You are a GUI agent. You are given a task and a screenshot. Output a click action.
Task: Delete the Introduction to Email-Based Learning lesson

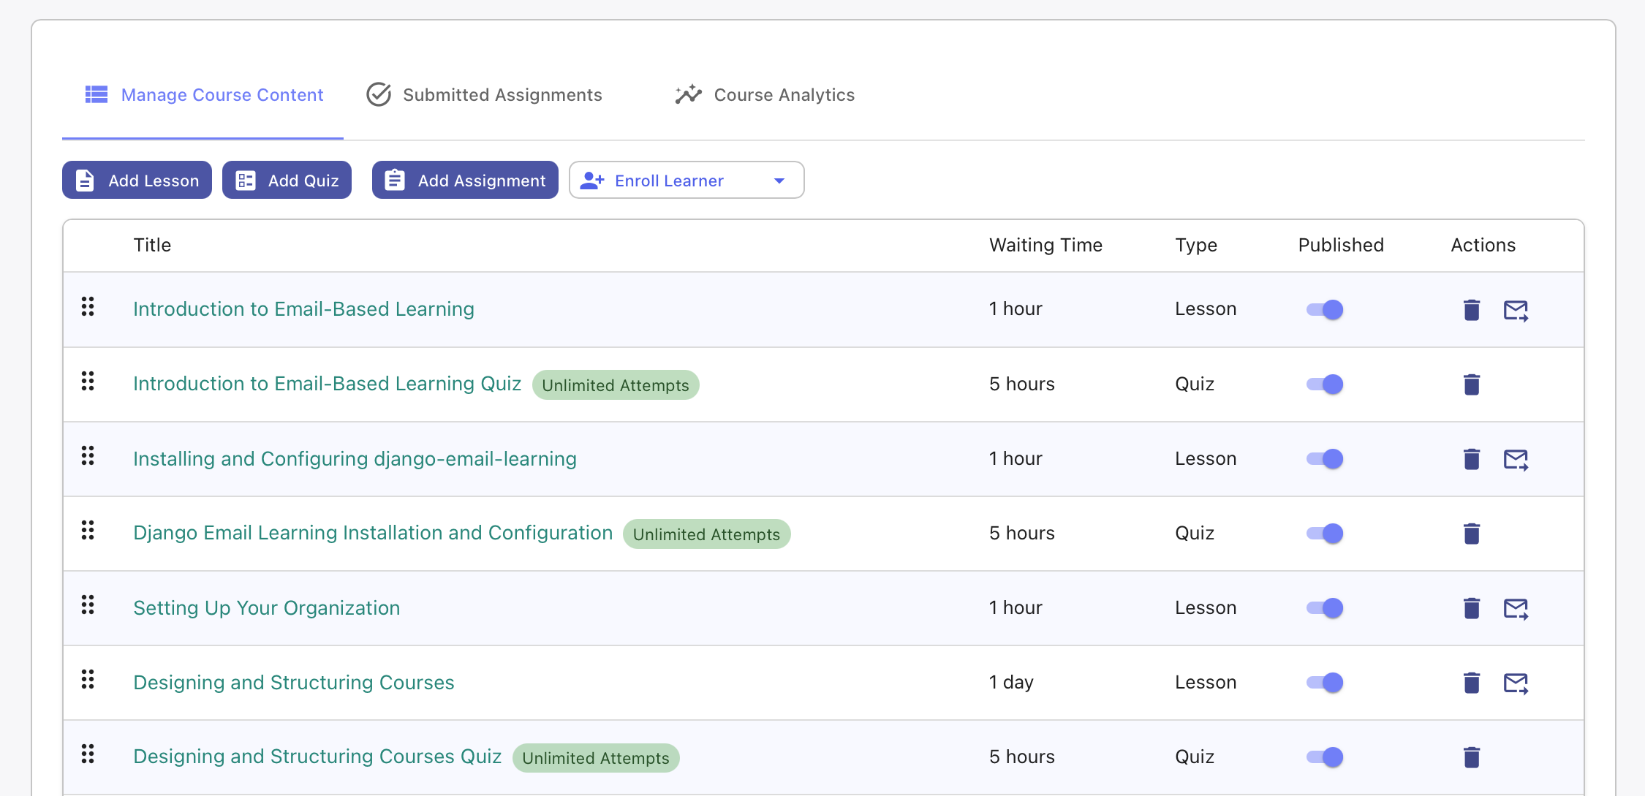[x=1472, y=310]
